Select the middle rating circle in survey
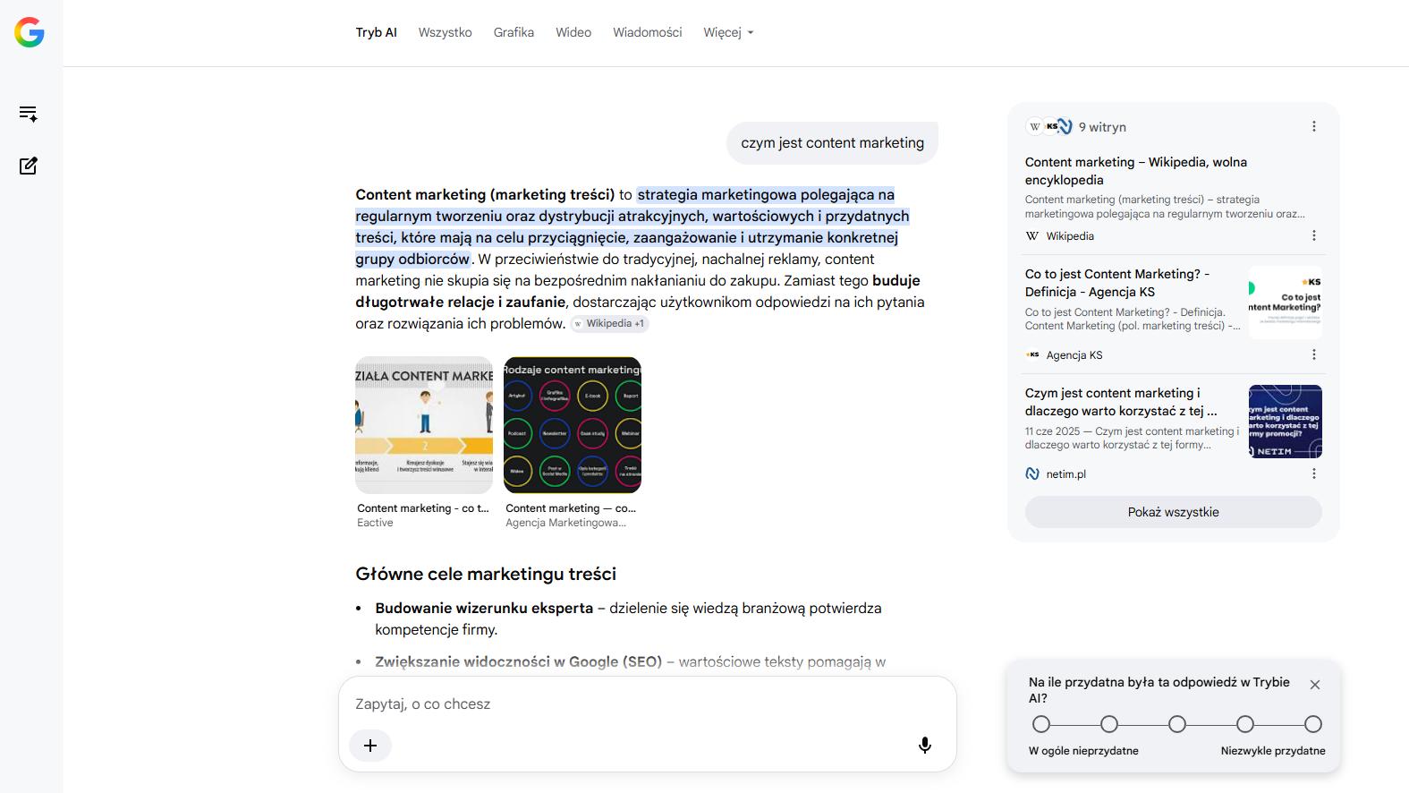 (x=1177, y=724)
